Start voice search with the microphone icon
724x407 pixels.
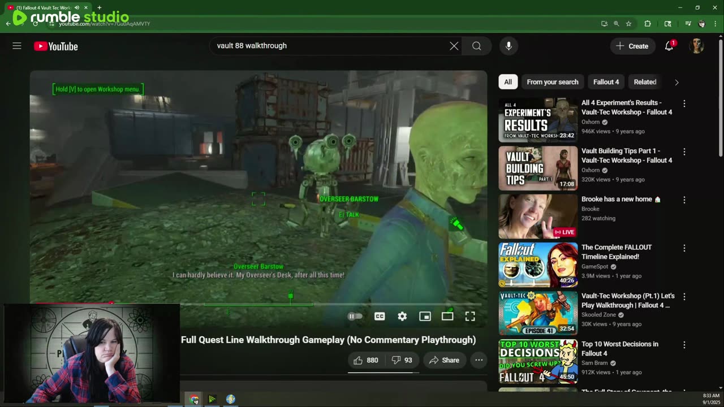[508, 46]
